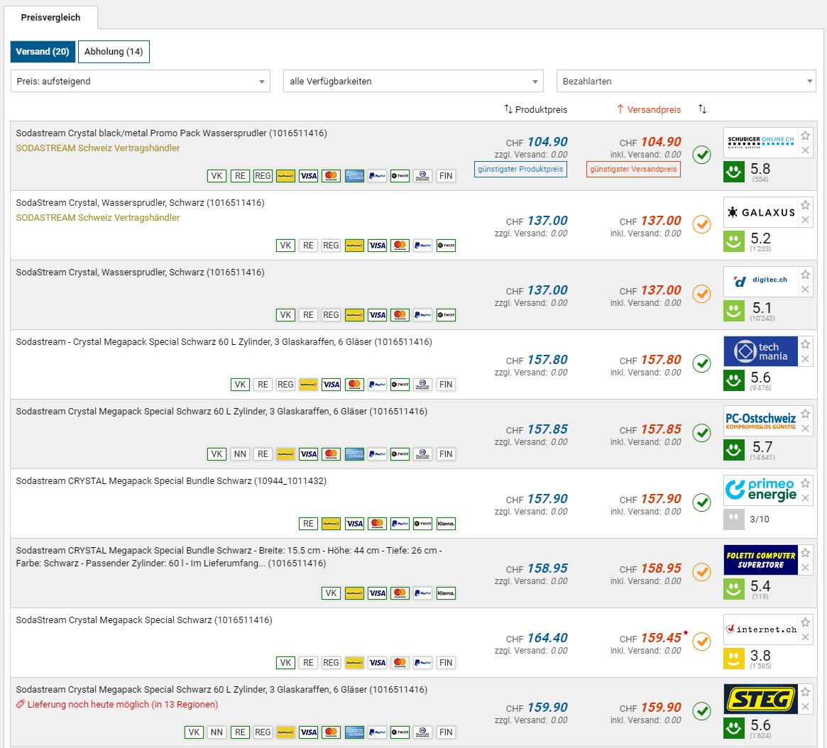Click the star icon beside the Galaxus logo
The width and height of the screenshot is (827, 748).
805,205
